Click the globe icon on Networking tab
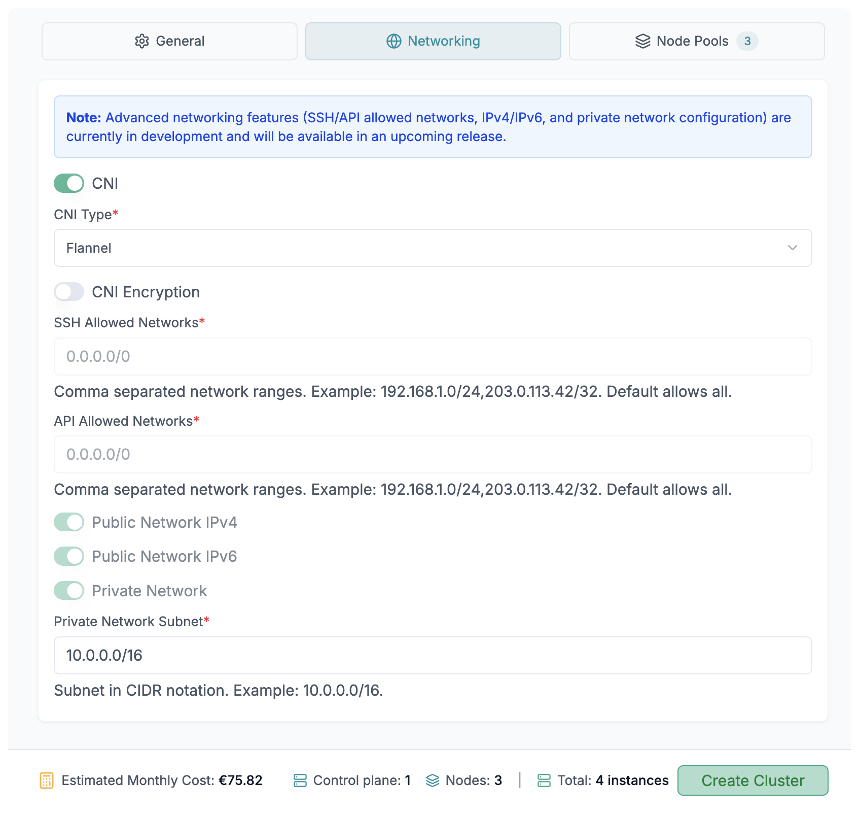859x816 pixels. [393, 41]
